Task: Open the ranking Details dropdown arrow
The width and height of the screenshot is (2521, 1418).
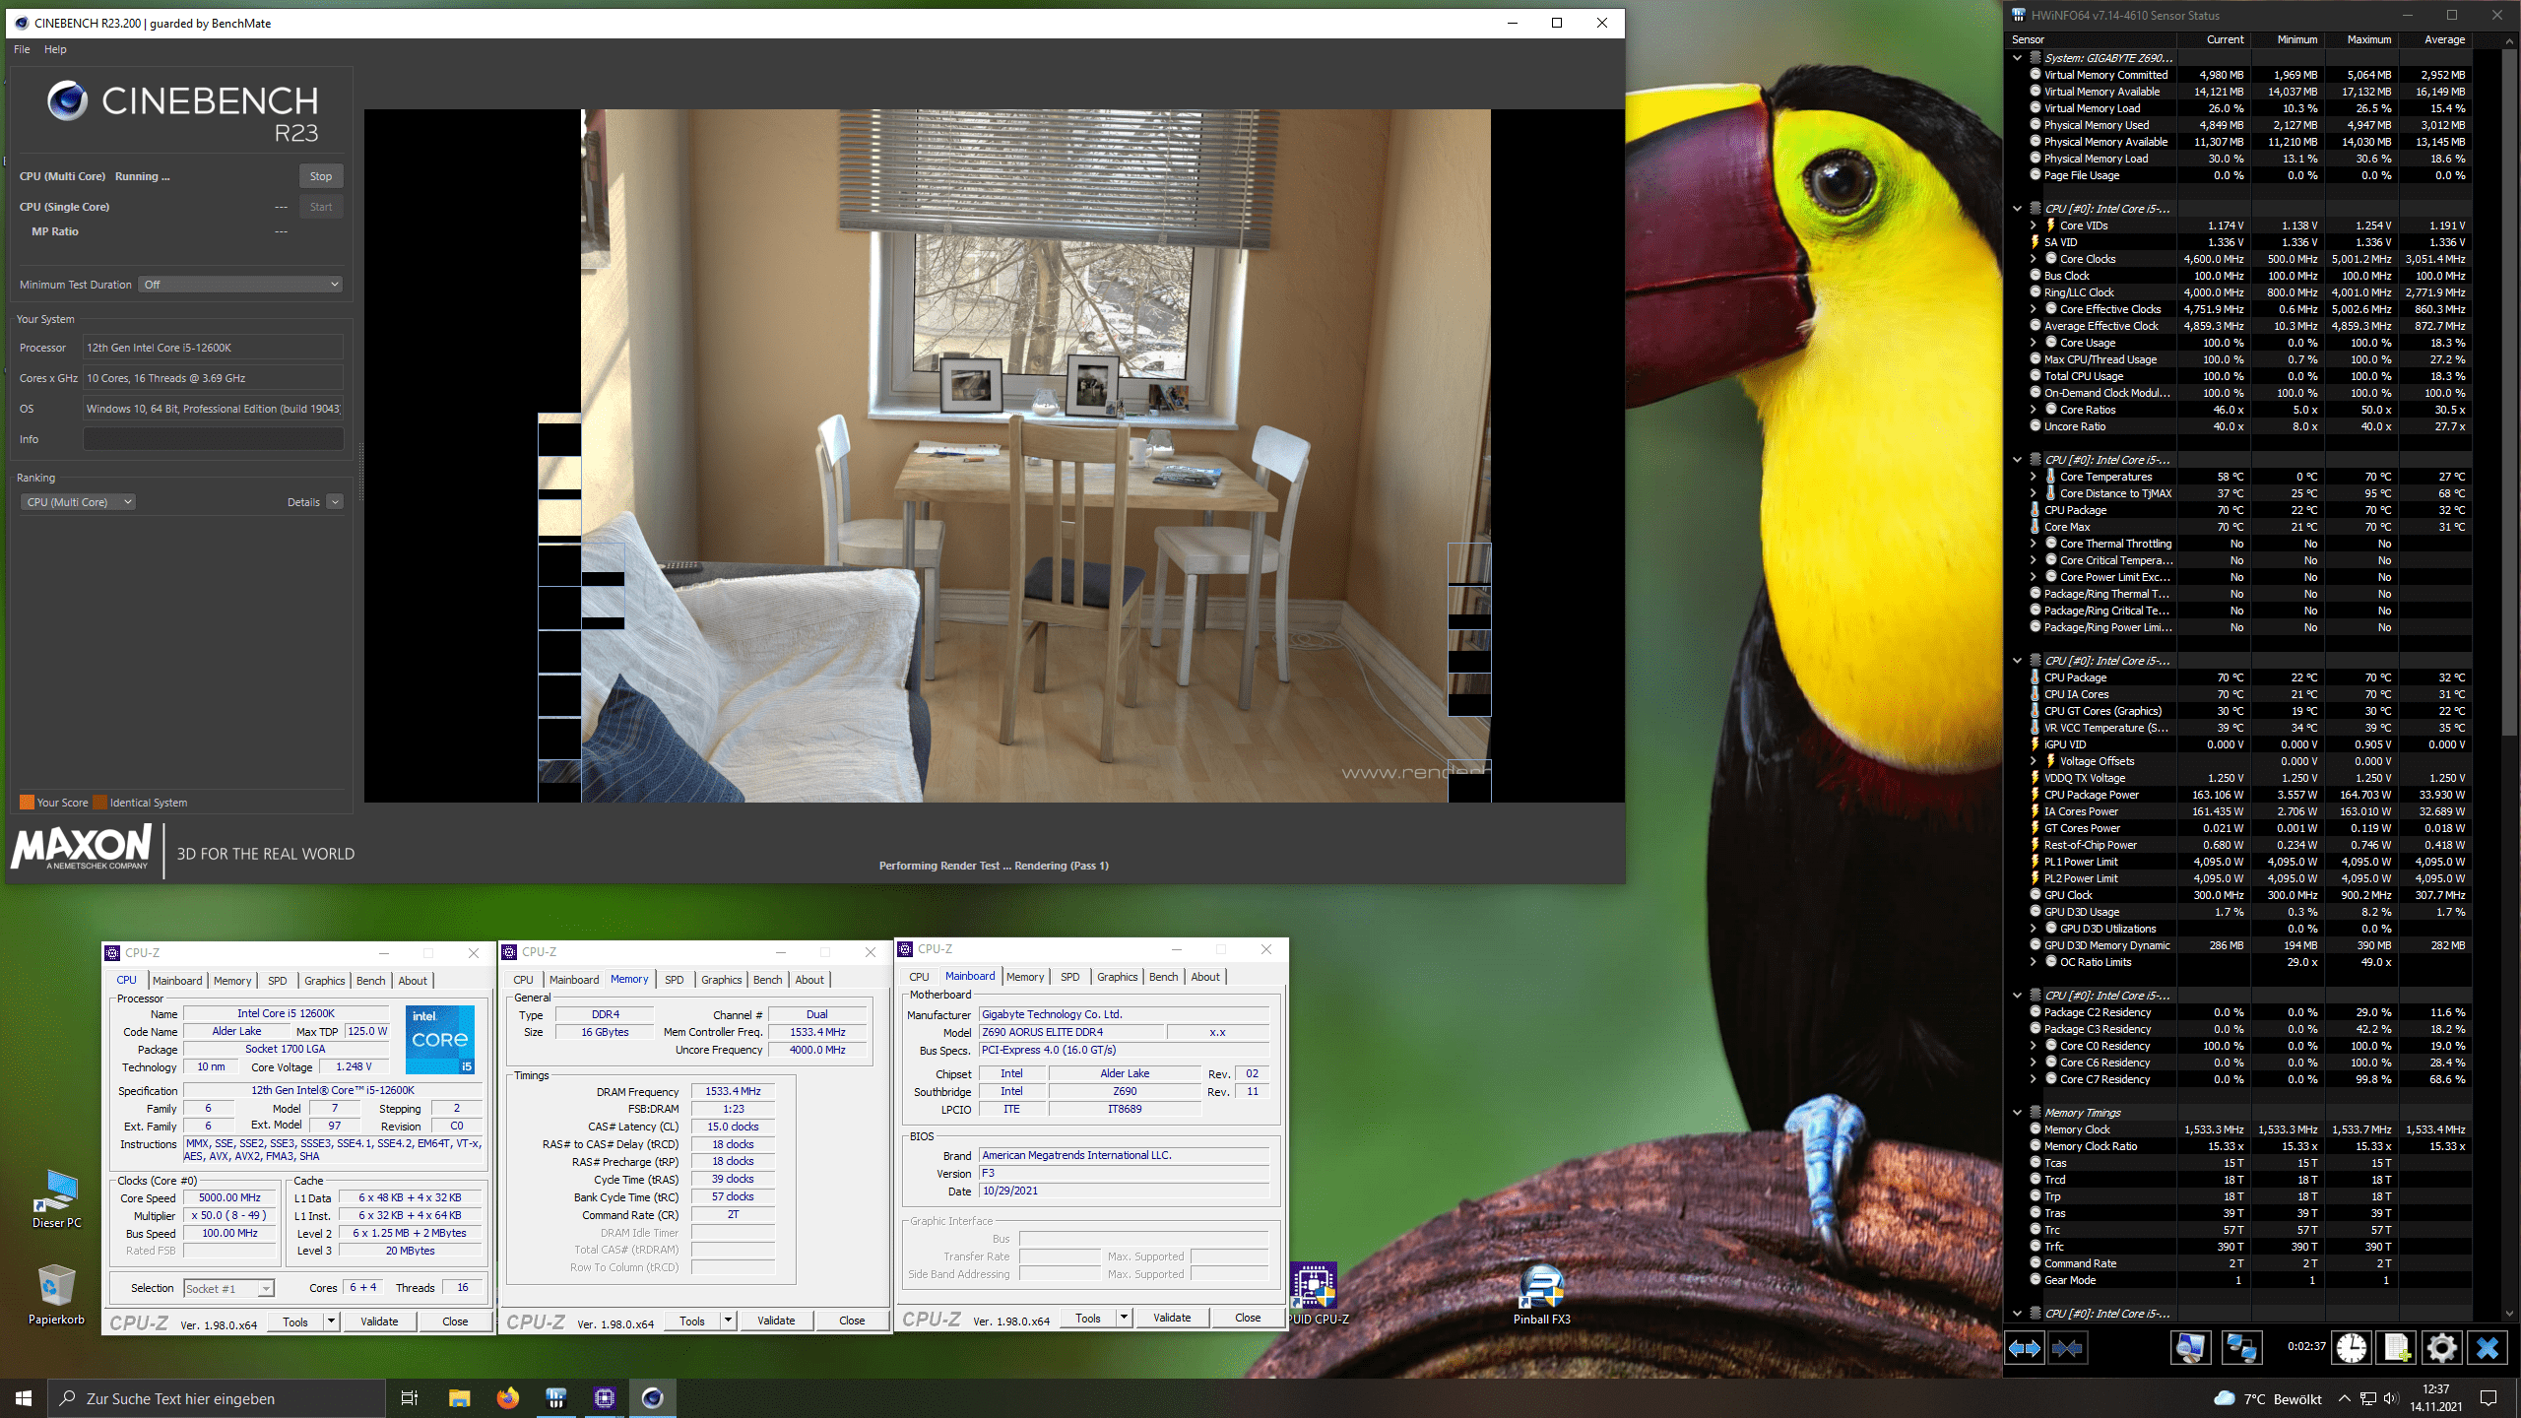Action: (335, 502)
